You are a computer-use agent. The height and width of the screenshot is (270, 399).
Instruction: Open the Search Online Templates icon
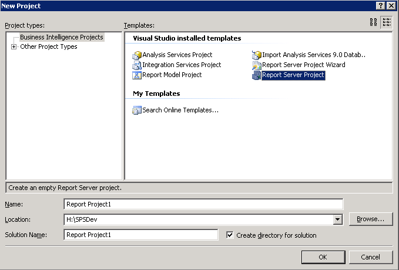tap(137, 110)
